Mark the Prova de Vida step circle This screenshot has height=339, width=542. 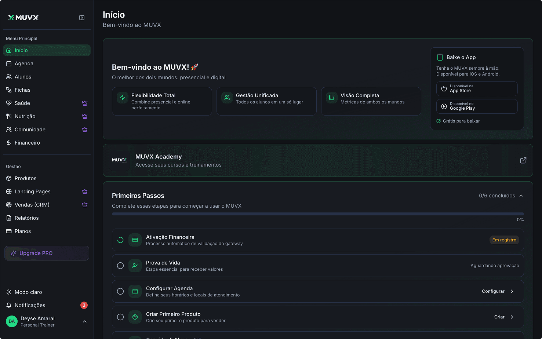point(120,265)
